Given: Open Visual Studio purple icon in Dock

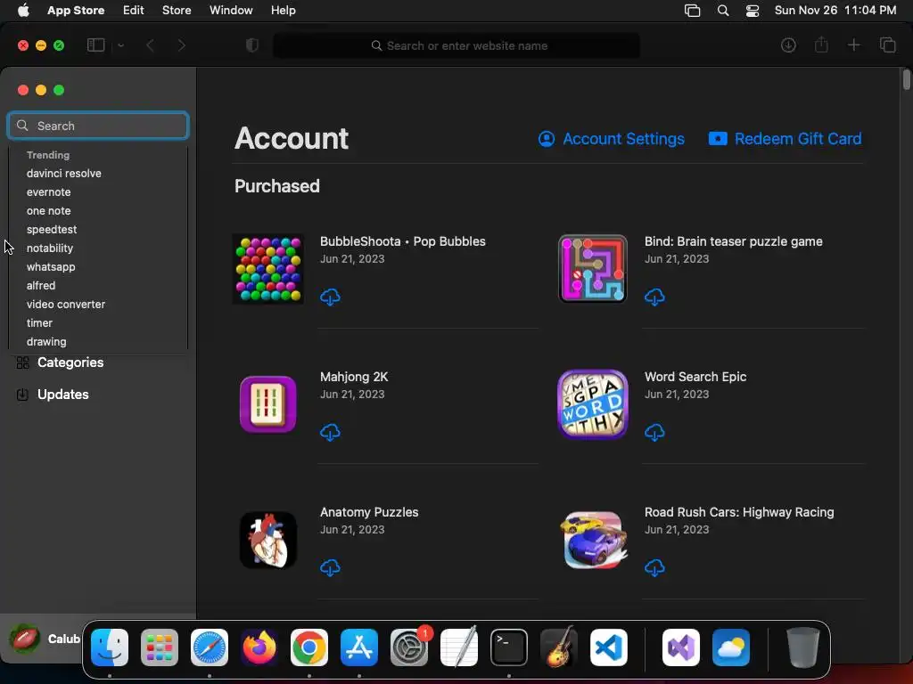Looking at the screenshot, I should coord(681,647).
